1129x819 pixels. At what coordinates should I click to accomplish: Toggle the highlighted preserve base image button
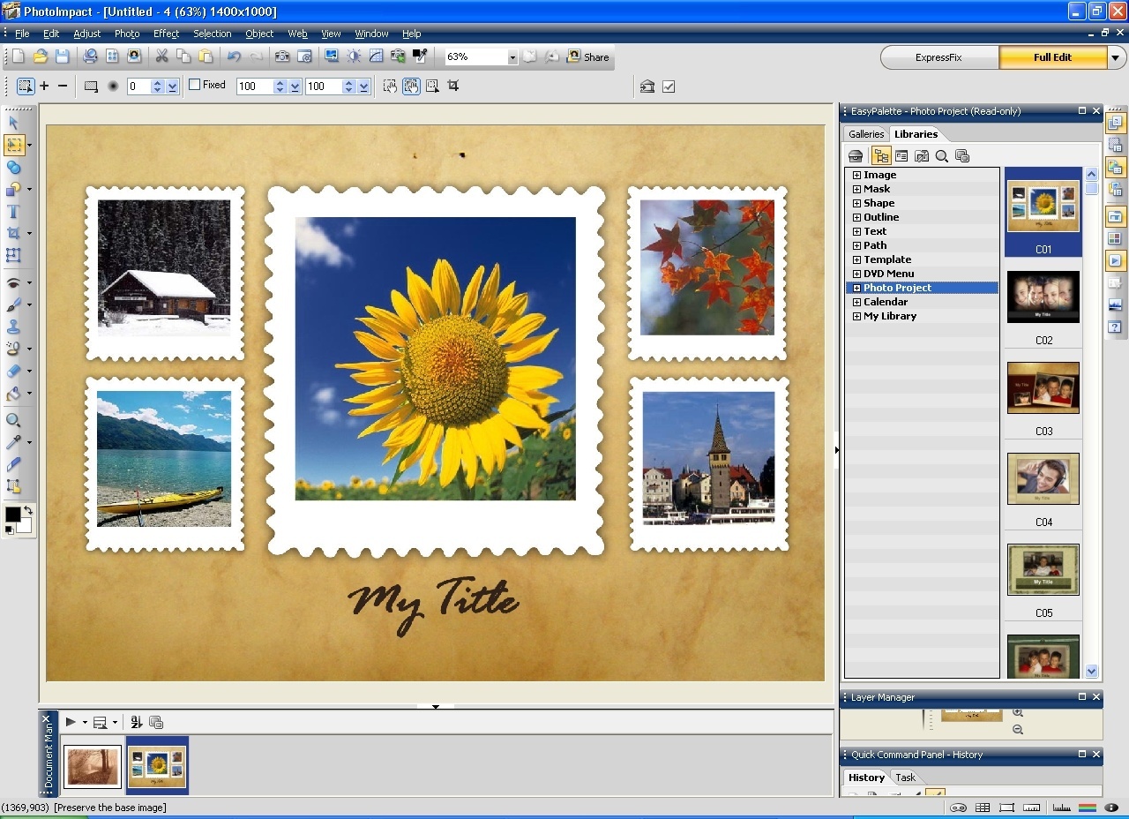pyautogui.click(x=411, y=86)
